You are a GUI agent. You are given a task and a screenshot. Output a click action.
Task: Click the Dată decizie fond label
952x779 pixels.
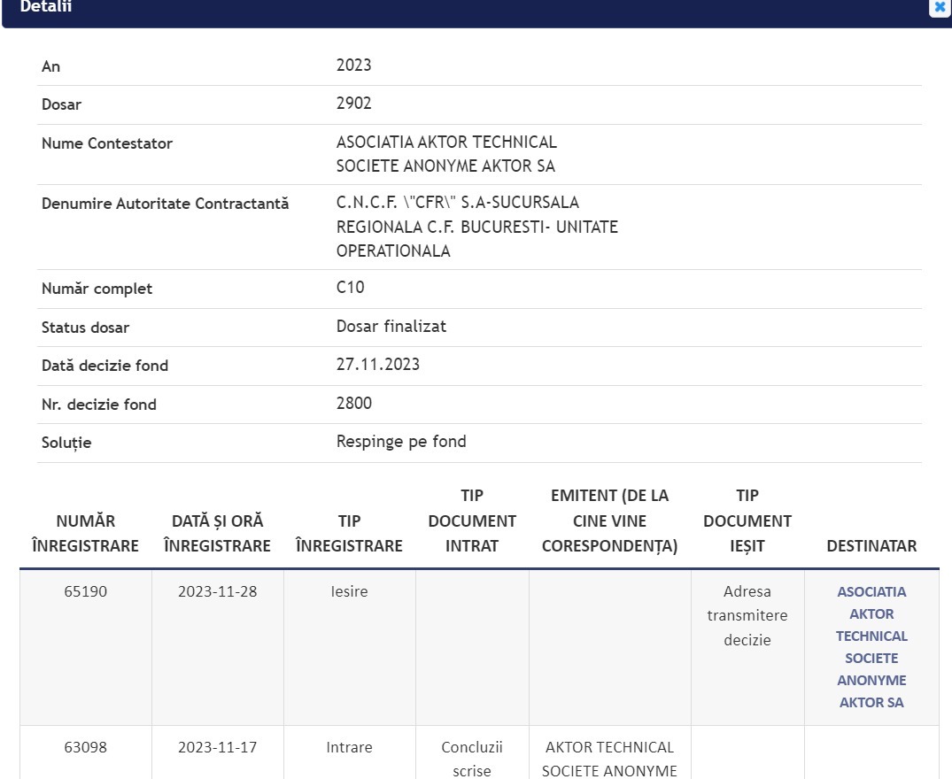point(104,366)
